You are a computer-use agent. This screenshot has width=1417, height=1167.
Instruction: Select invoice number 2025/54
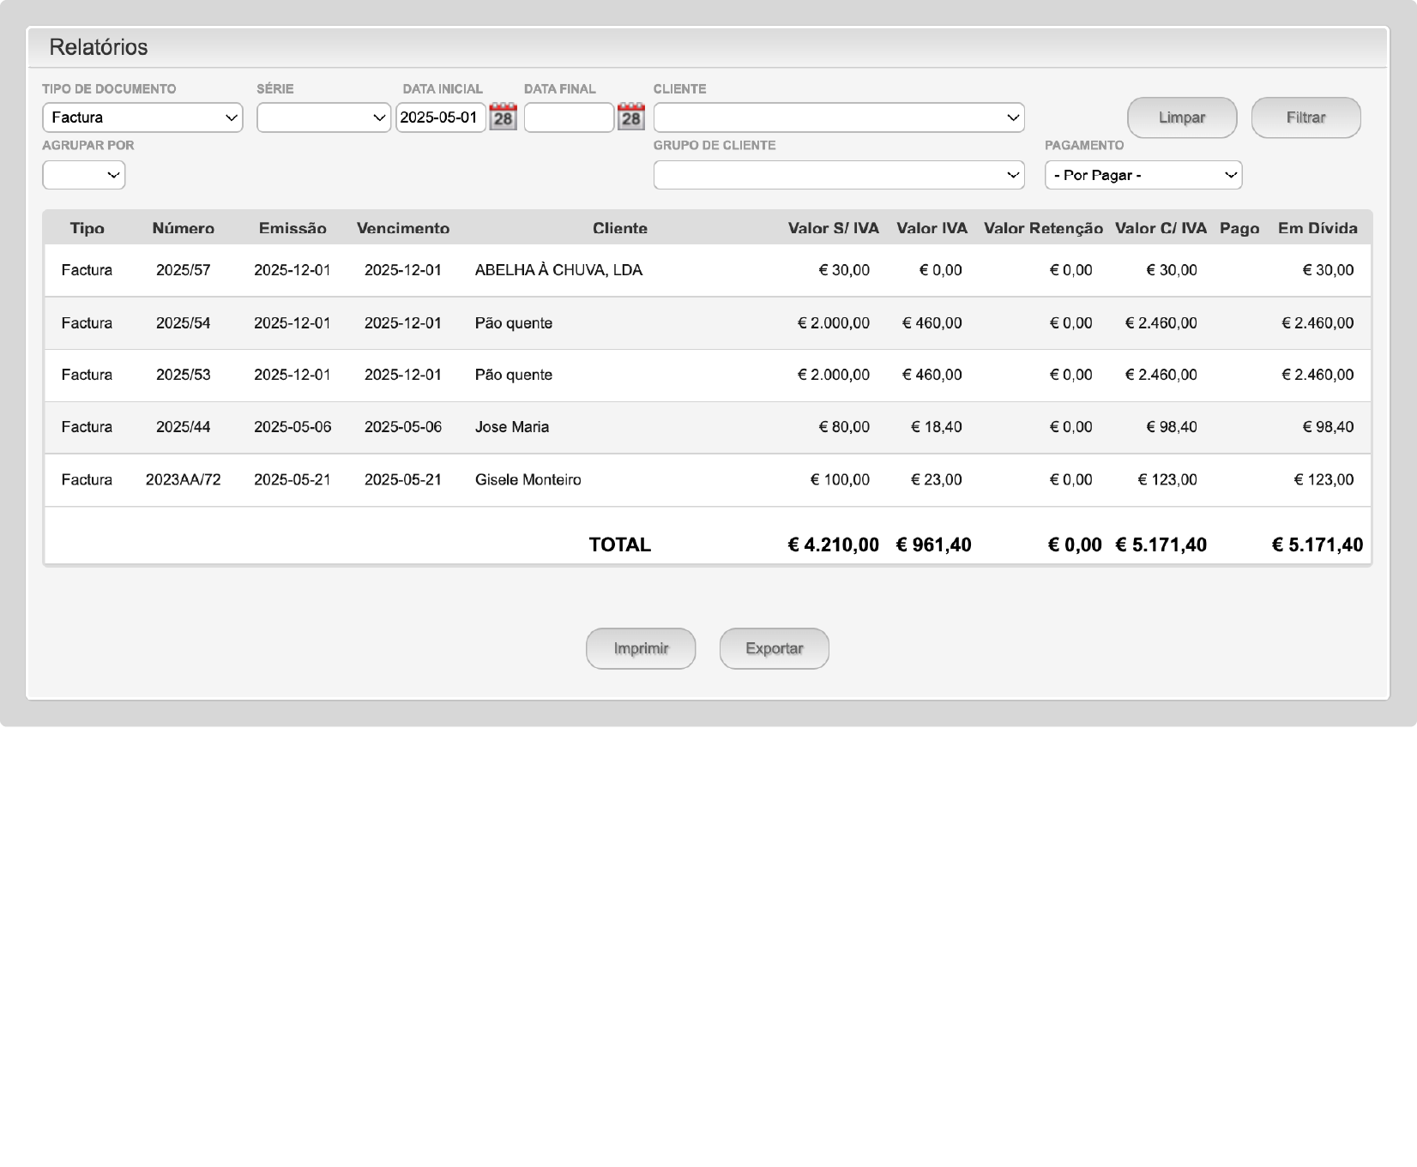pos(183,323)
